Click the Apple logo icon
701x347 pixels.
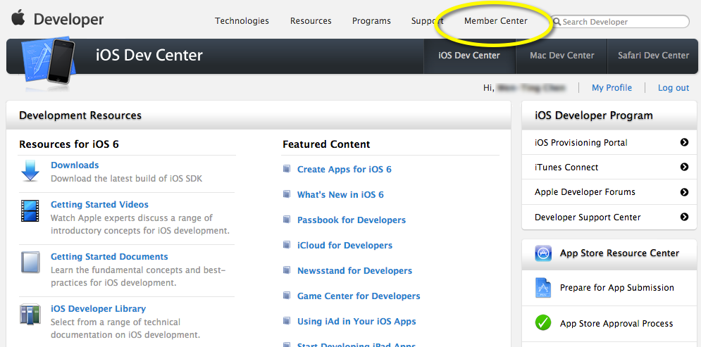click(18, 18)
